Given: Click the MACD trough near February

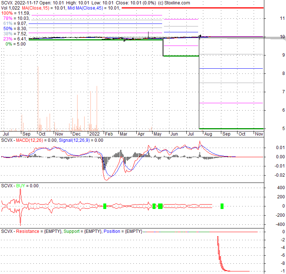Looking at the screenshot, I should 106,180.
